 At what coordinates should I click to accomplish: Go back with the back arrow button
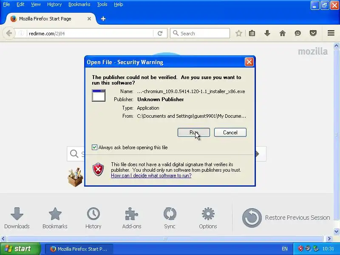[x=9, y=34]
